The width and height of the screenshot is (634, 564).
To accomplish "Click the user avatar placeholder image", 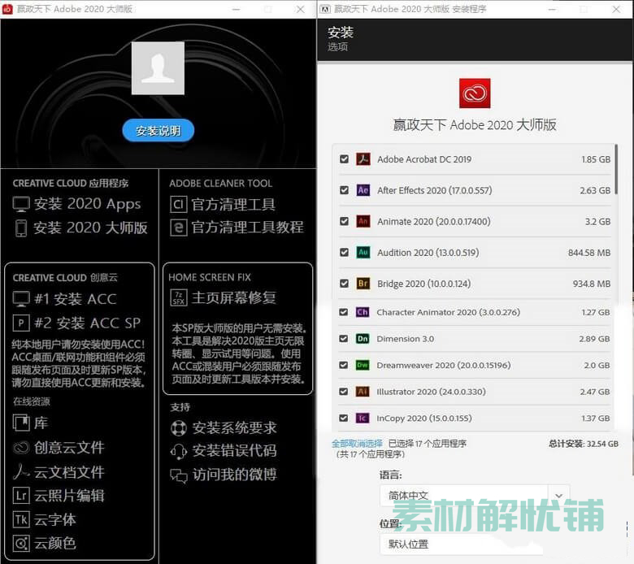I will pyautogui.click(x=158, y=68).
